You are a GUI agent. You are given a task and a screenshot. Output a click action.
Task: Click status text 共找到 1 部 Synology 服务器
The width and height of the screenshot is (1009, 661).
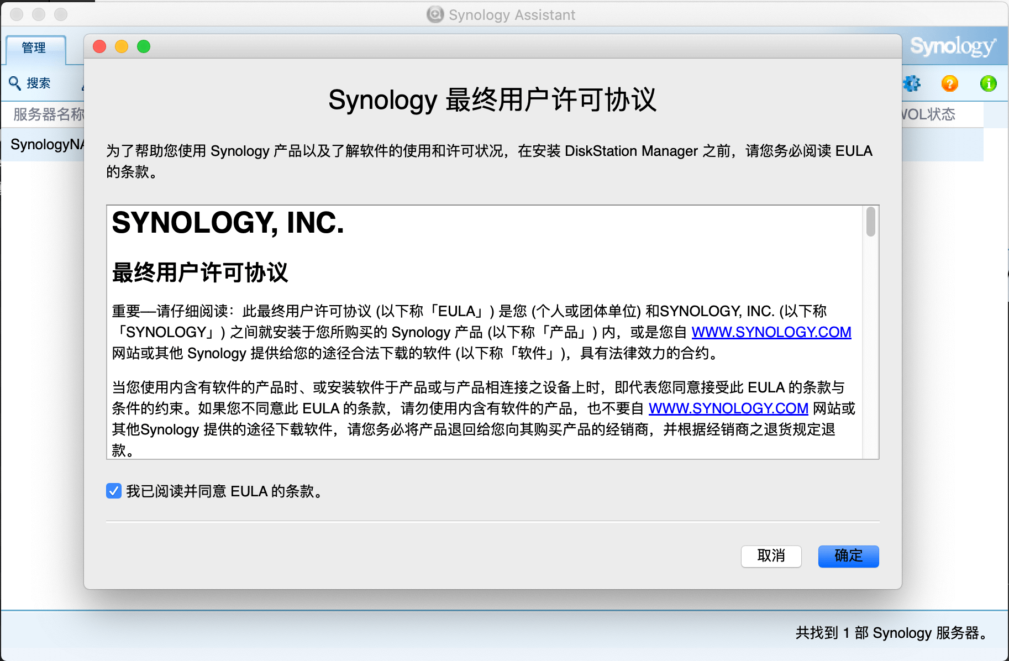pyautogui.click(x=892, y=633)
